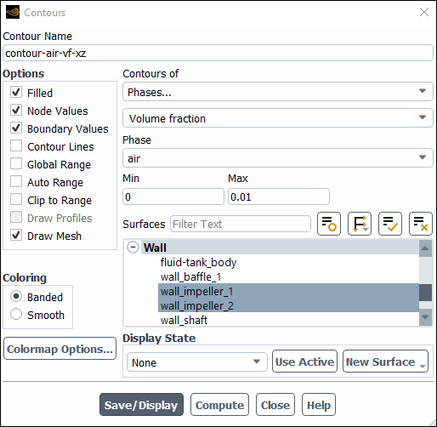Open the Phase air dropdown
This screenshot has height=427, width=437.
tap(278, 158)
